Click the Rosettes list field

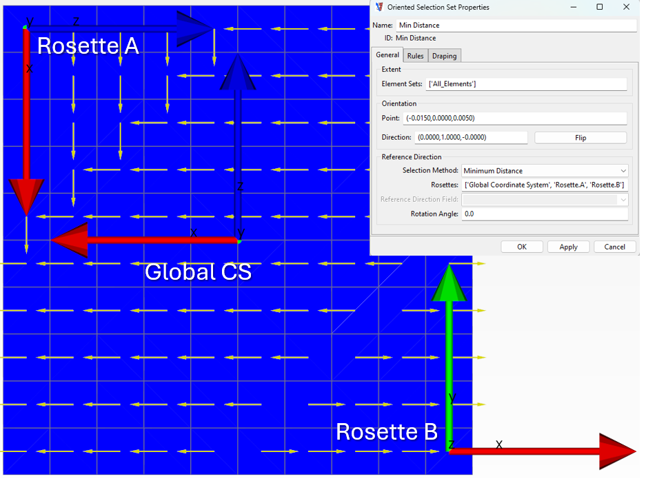(545, 185)
